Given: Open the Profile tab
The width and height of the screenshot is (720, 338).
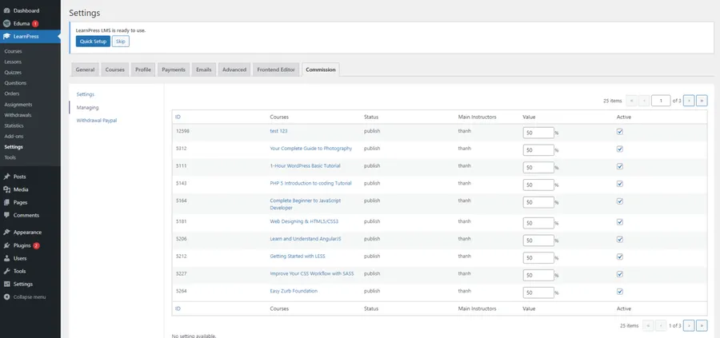Looking at the screenshot, I should pyautogui.click(x=143, y=70).
